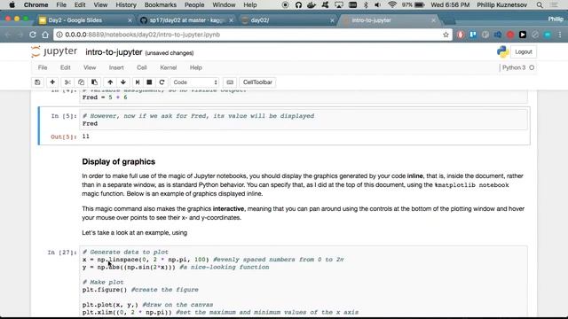Open Chrome History menu
568x319 pixels.
tap(126, 5)
